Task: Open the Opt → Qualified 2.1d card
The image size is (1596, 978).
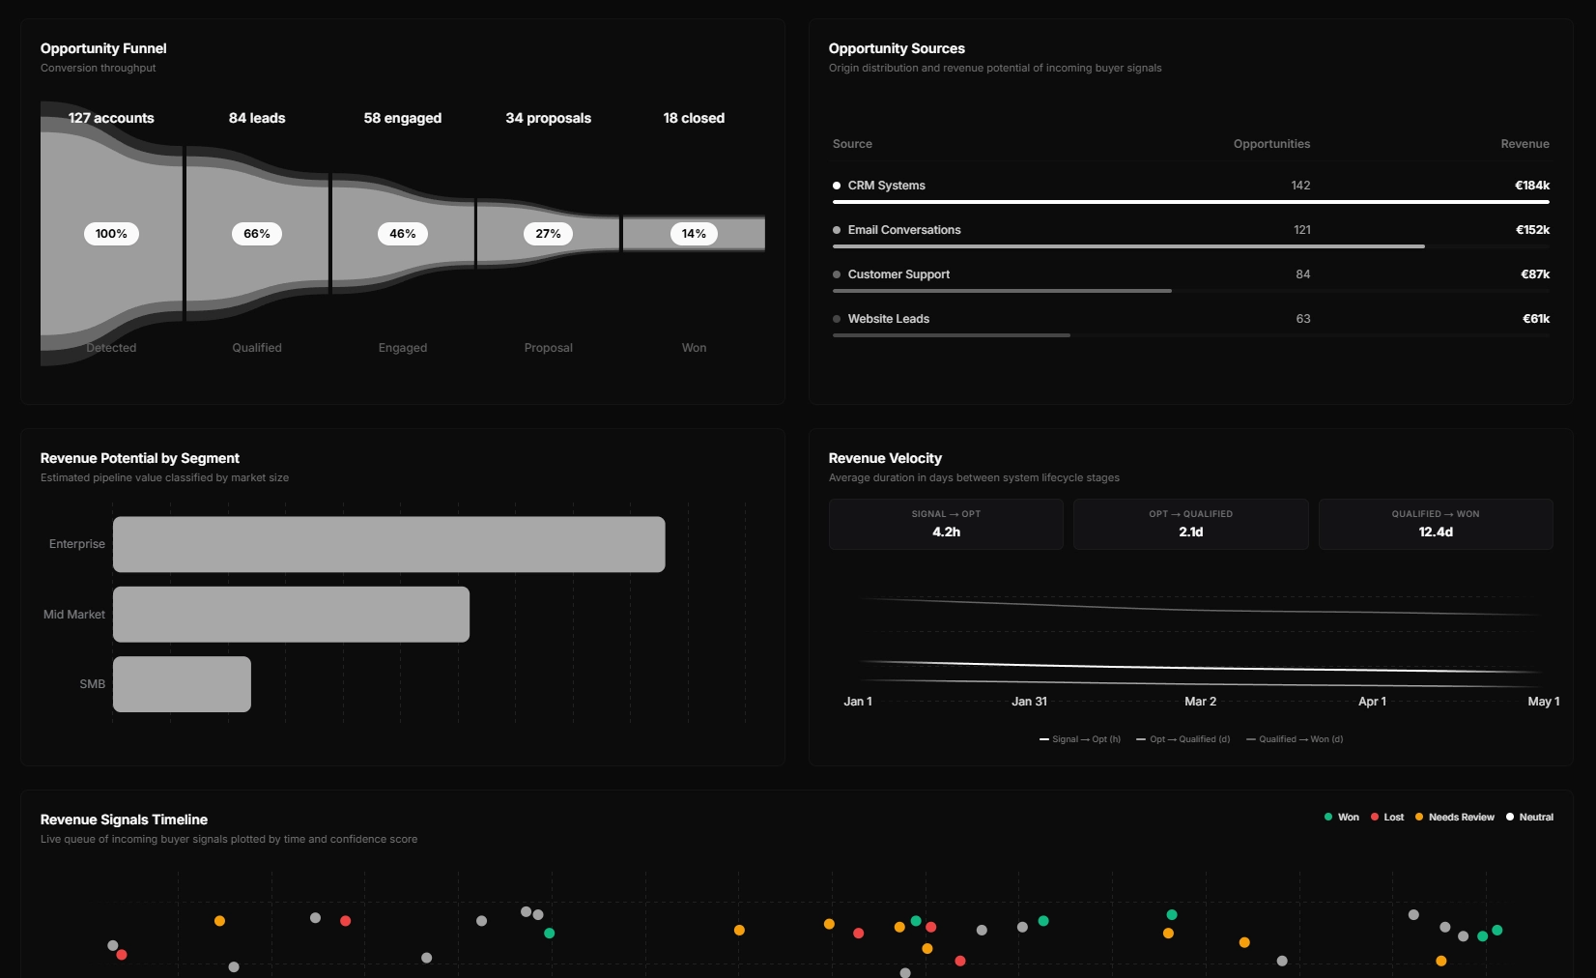Action: coord(1191,525)
